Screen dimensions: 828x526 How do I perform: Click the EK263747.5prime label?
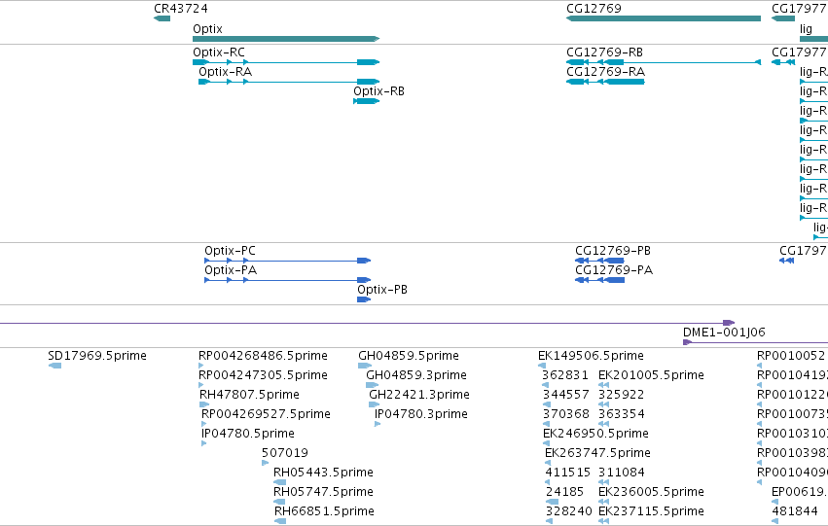[597, 453]
